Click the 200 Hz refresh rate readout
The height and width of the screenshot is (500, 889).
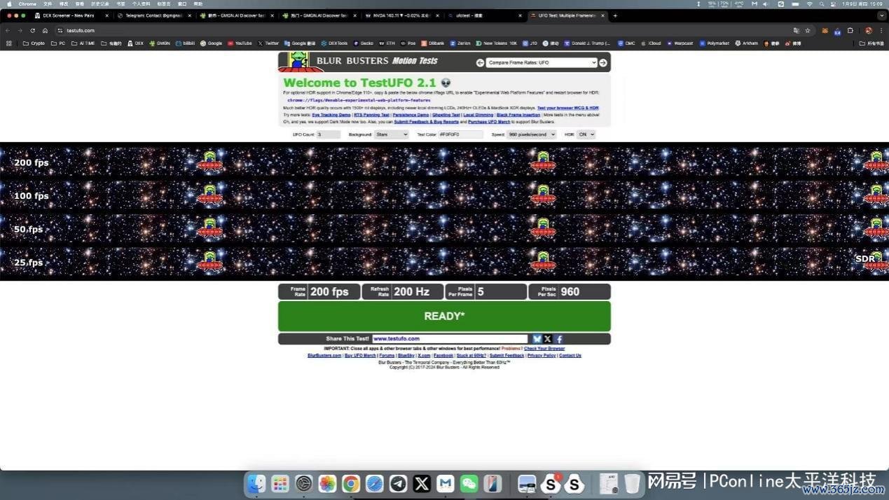[x=403, y=292]
